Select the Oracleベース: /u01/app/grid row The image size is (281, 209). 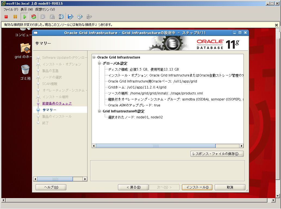click(152, 81)
